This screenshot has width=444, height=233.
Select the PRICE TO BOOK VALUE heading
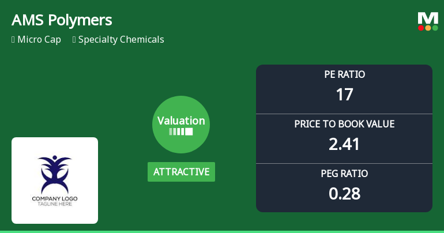344,124
